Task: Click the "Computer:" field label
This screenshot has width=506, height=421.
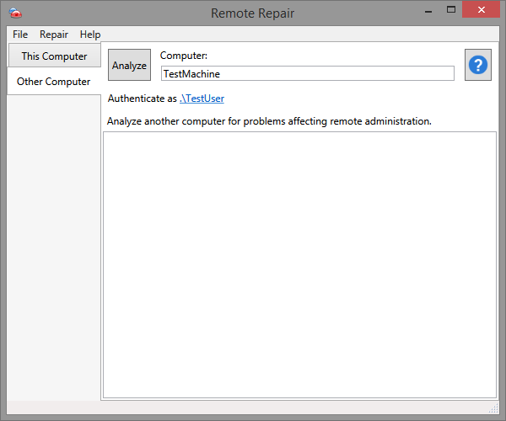Action: click(x=184, y=56)
